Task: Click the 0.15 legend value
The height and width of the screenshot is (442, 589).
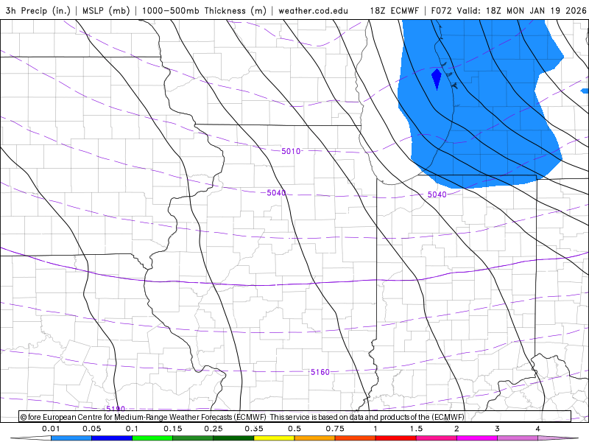Action: [173, 429]
